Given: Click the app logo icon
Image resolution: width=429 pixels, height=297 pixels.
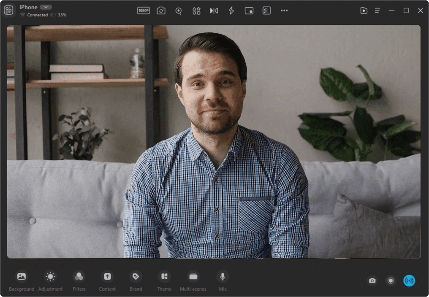Looking at the screenshot, I should pos(8,11).
